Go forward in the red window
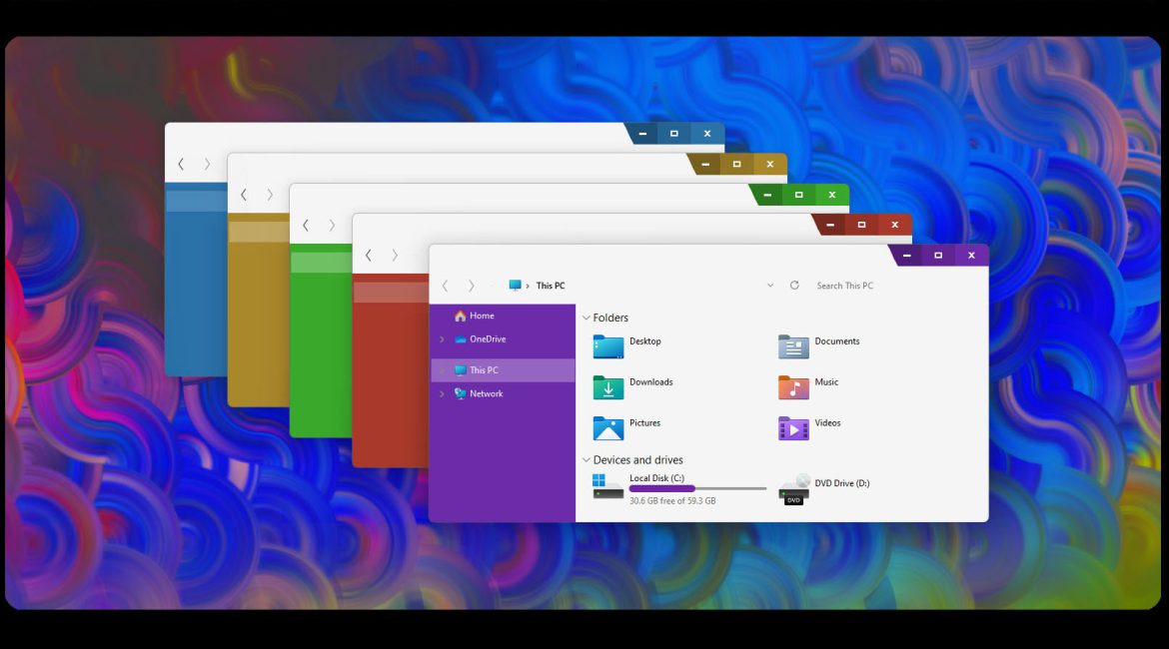The height and width of the screenshot is (649, 1169). point(394,255)
